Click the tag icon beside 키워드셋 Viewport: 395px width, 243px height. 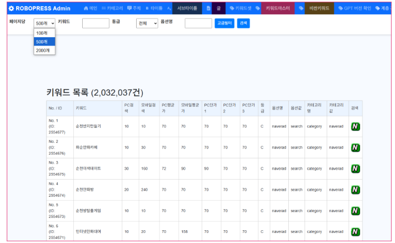tap(232, 8)
